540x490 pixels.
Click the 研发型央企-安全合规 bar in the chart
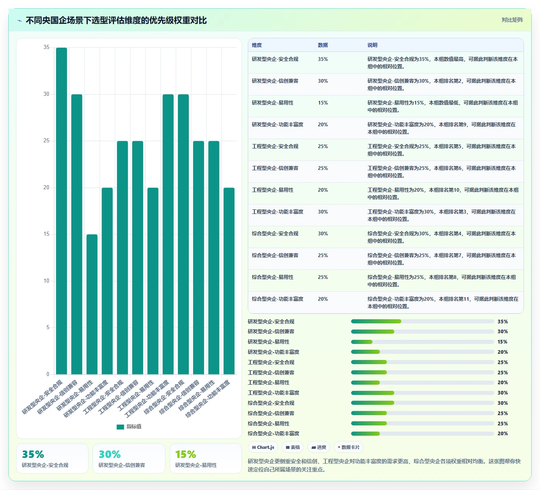pyautogui.click(x=61, y=211)
